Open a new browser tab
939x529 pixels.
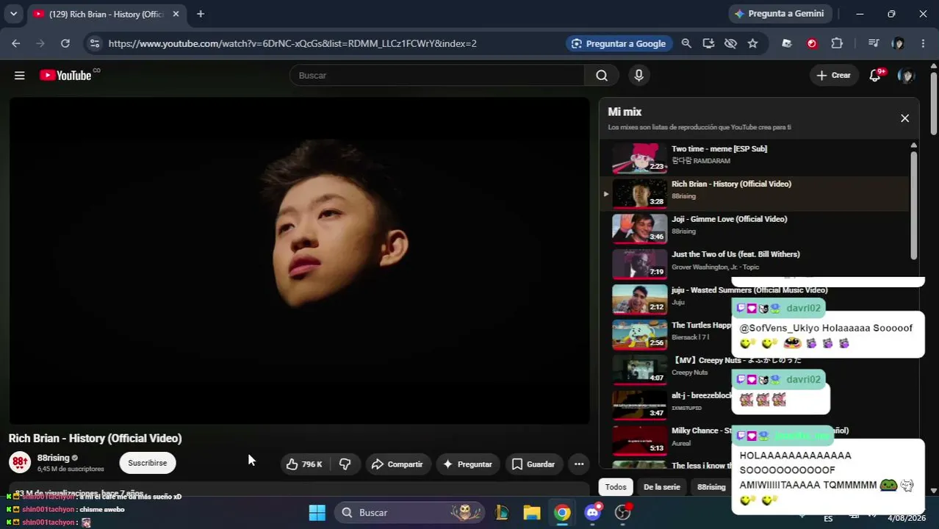point(201,14)
